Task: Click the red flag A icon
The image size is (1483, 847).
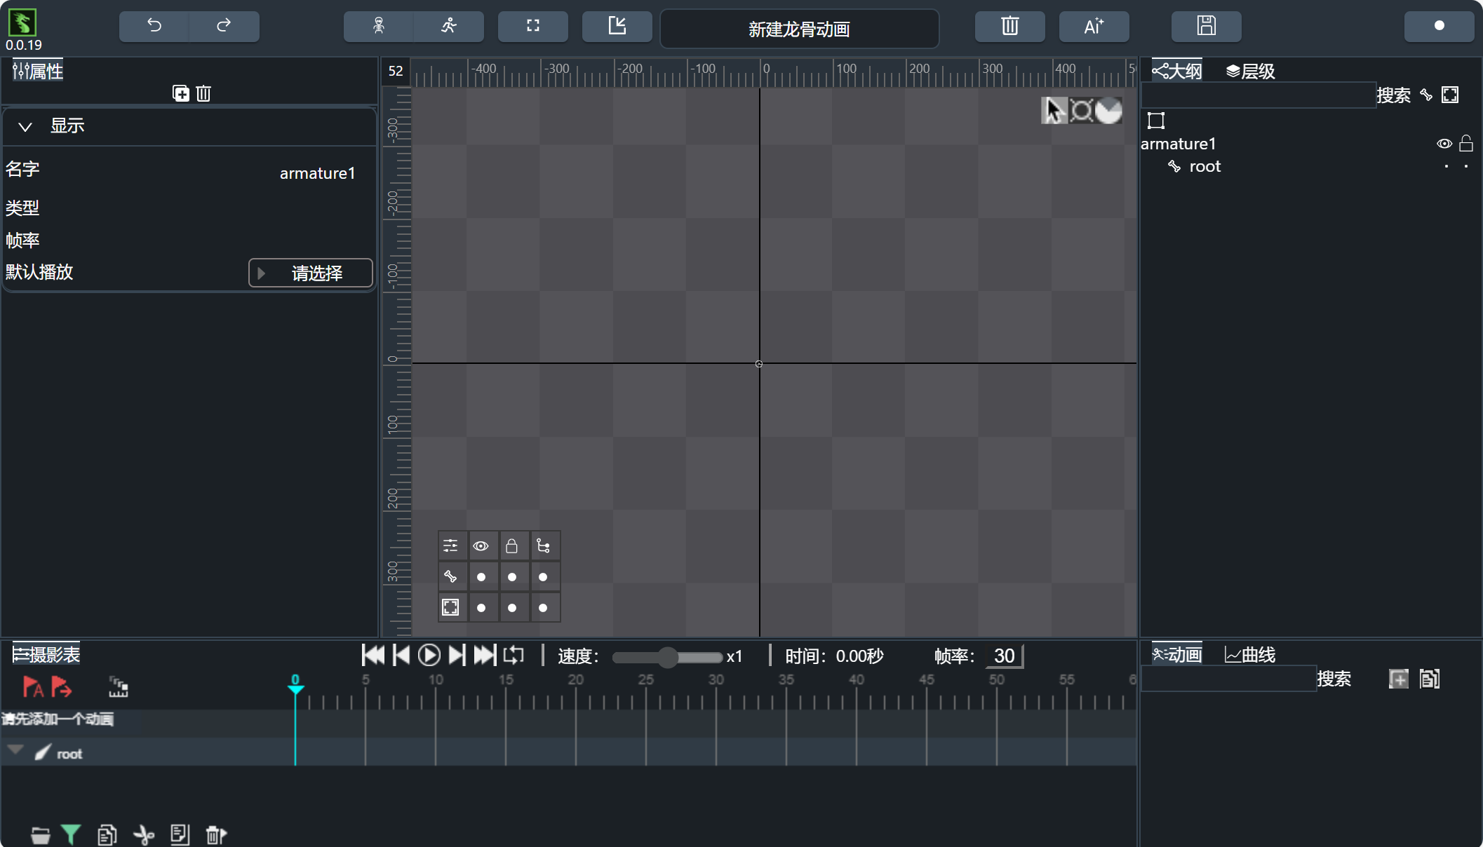Action: (x=33, y=686)
